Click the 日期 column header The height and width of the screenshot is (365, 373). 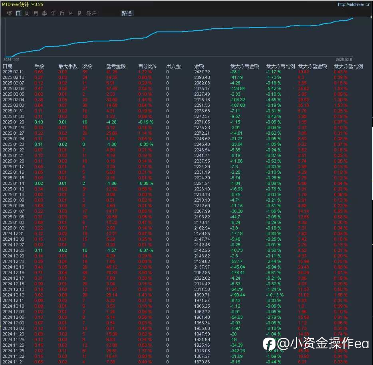pyautogui.click(x=7, y=66)
